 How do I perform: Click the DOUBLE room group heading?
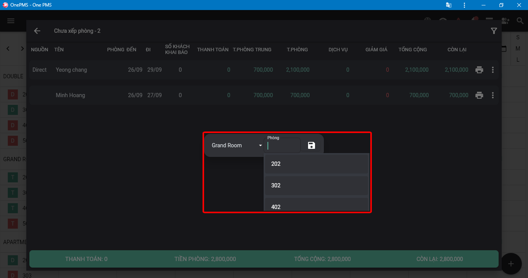pos(13,76)
